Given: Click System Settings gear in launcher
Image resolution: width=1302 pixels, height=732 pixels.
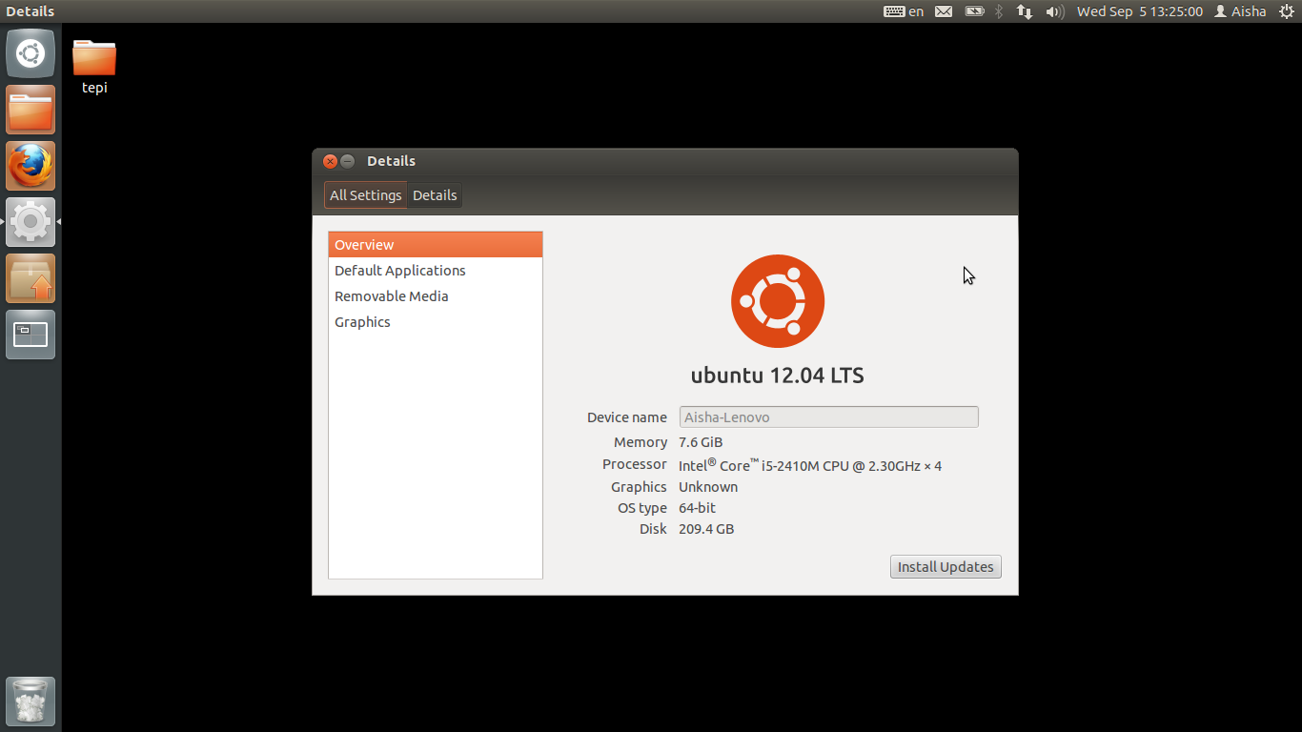Looking at the screenshot, I should [x=31, y=222].
